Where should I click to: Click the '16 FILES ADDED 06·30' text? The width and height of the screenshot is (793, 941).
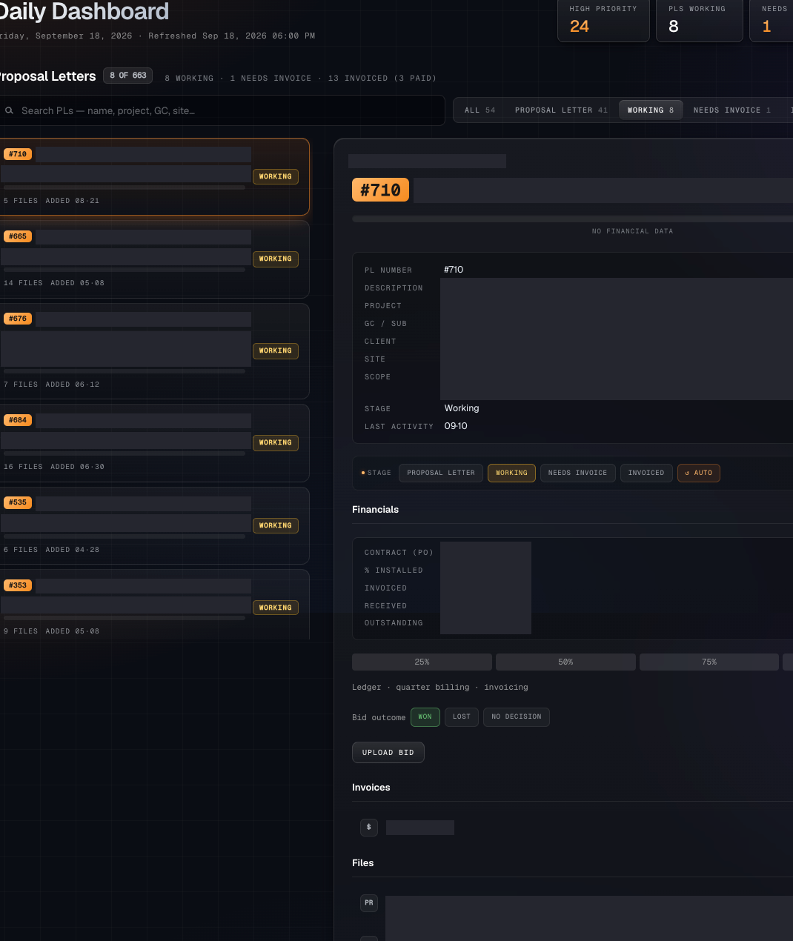[54, 467]
